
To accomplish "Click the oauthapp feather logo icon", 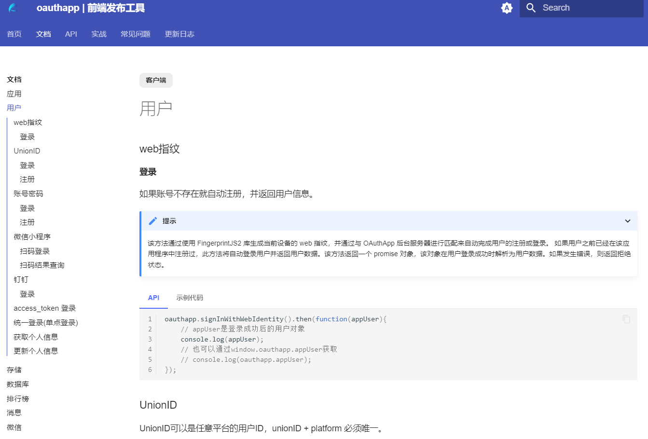I will [x=13, y=8].
